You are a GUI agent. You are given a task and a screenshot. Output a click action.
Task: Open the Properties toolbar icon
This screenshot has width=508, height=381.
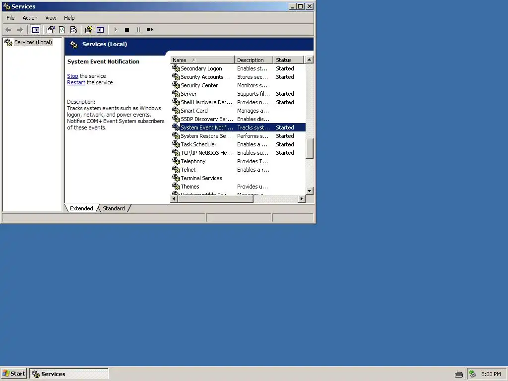tap(50, 30)
